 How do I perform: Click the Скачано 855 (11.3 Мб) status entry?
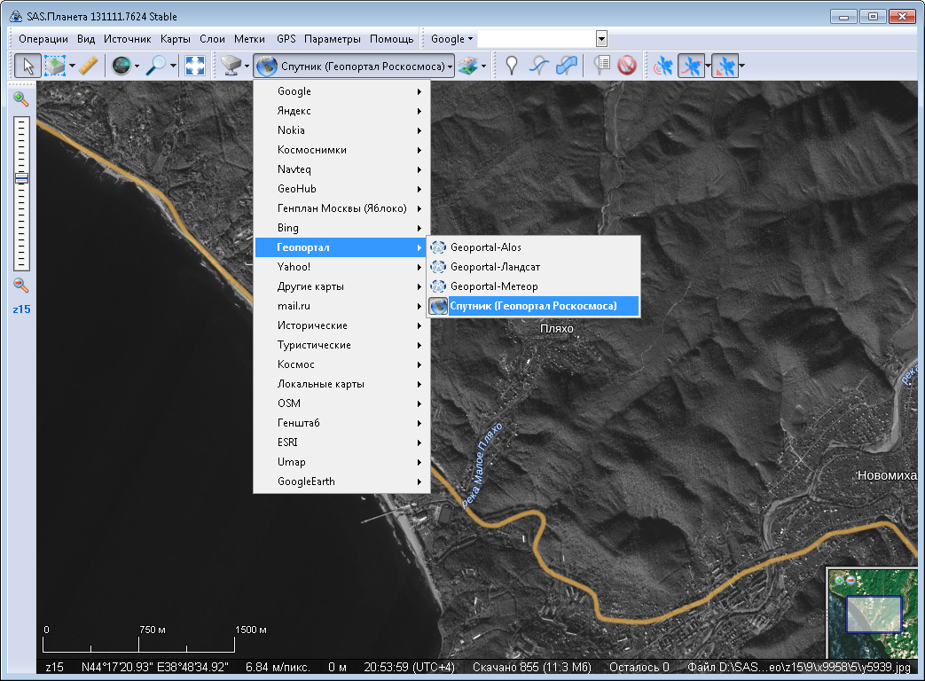[531, 667]
